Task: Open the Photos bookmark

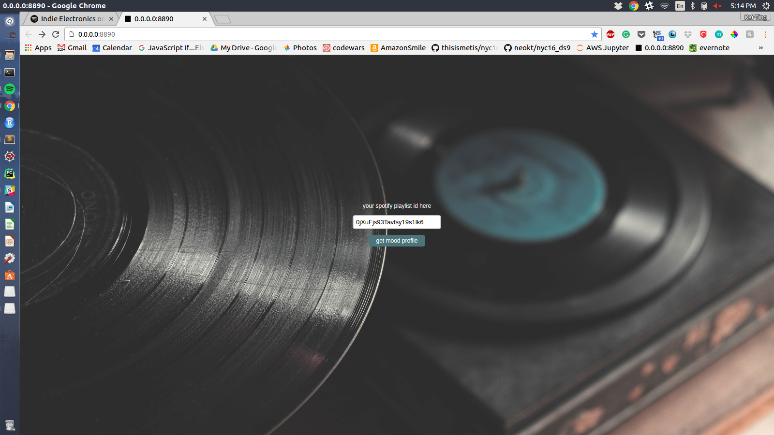Action: tap(300, 48)
